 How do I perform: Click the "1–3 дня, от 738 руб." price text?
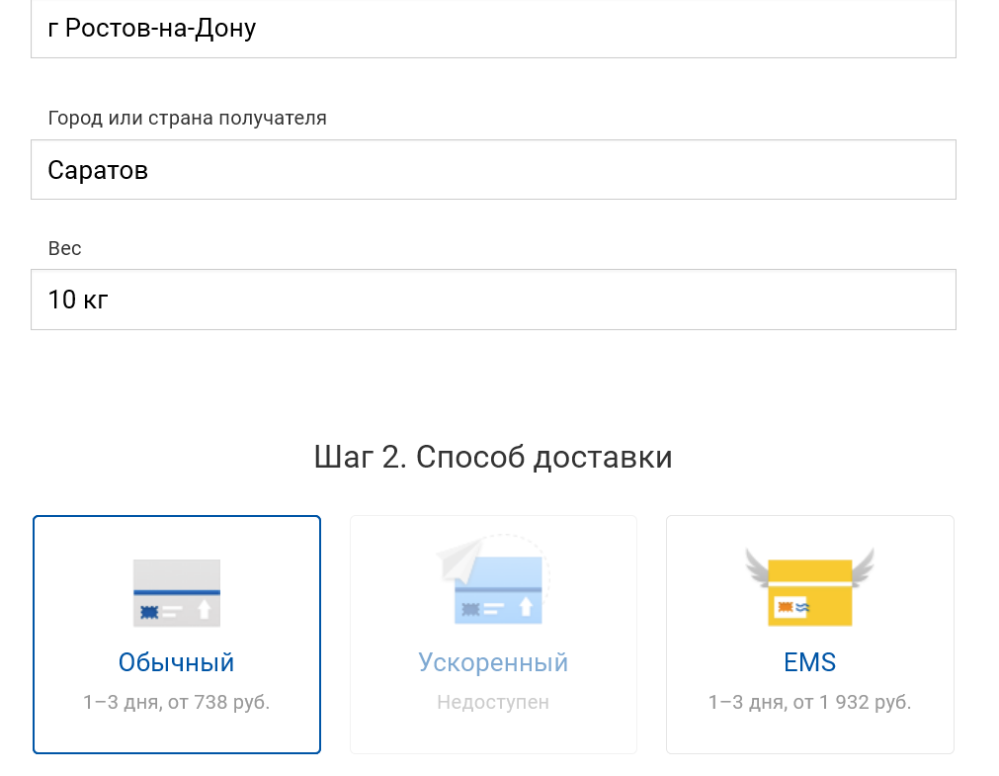click(177, 703)
